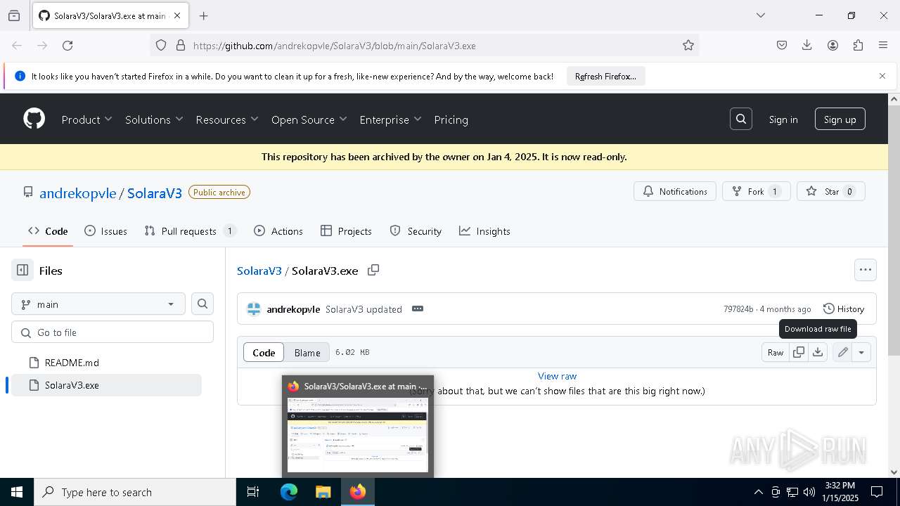Copy file path icon next to SolaraV3.exe
Screen dimensions: 900x506
373,270
